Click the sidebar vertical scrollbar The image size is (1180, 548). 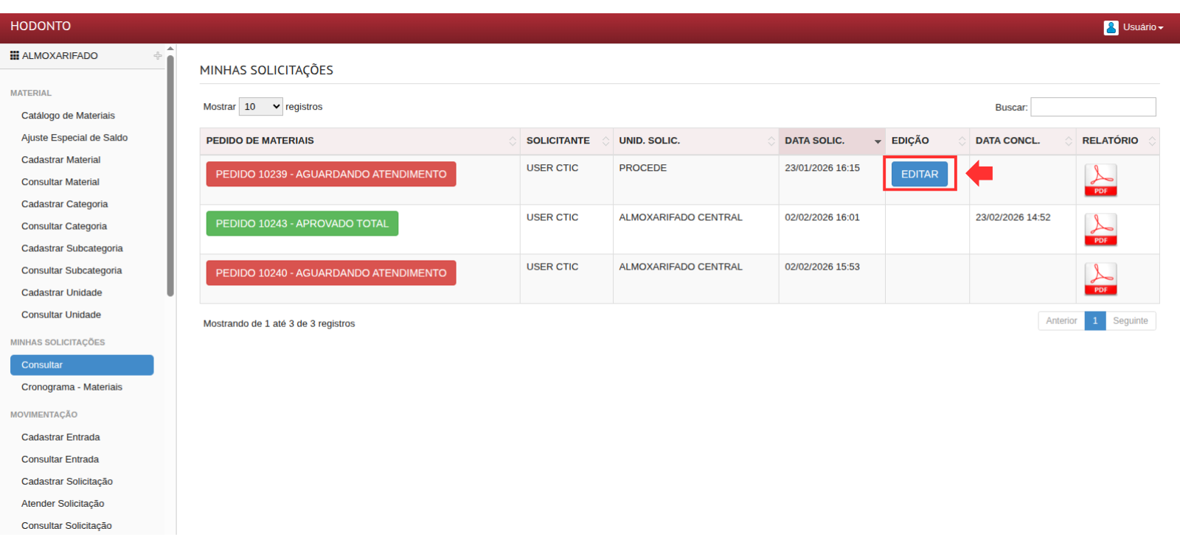click(170, 177)
